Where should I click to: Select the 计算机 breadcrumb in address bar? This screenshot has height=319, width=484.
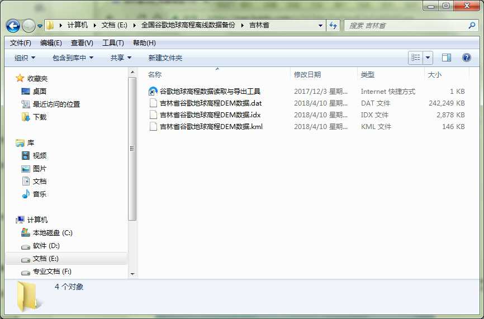(78, 25)
